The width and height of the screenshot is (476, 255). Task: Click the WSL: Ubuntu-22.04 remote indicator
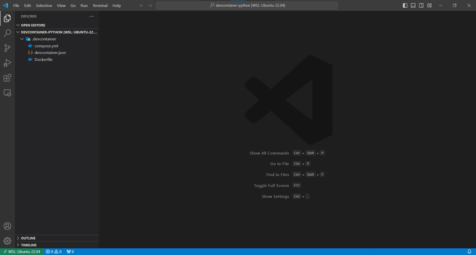(x=22, y=251)
